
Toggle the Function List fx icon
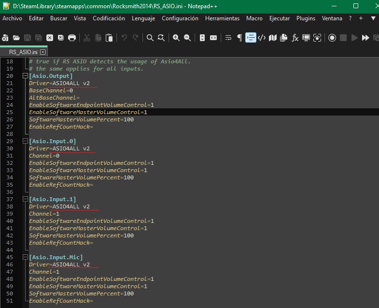295,38
